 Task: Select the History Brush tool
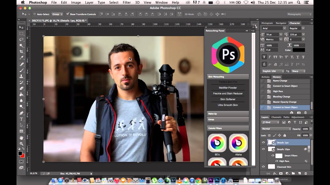(x=21, y=82)
